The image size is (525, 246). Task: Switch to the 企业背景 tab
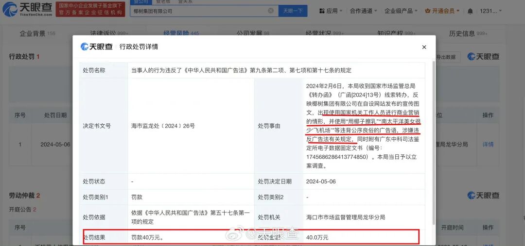point(37,33)
